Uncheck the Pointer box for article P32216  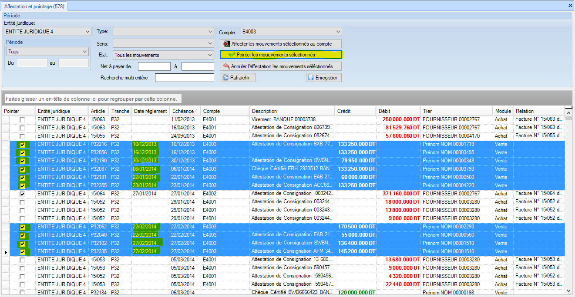pyautogui.click(x=22, y=145)
